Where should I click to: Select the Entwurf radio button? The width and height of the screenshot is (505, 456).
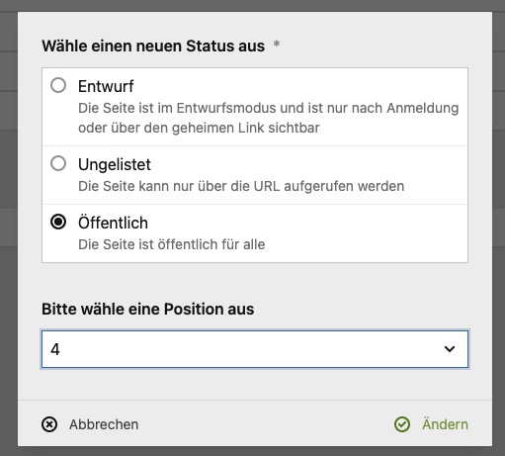[58, 85]
